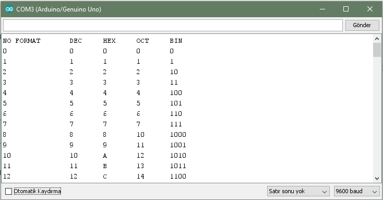This screenshot has height=200, width=383.
Task: Click the COM3 (Arduino/Genuino Uno) window title
Action: click(x=58, y=9)
